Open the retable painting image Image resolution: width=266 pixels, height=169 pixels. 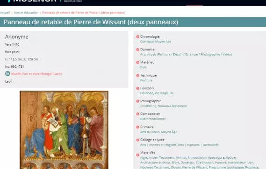click(64, 130)
